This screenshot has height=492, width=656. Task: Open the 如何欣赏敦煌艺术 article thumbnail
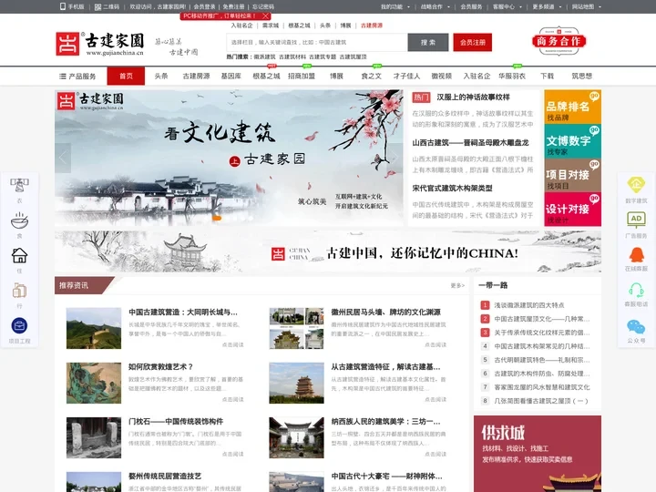94,383
